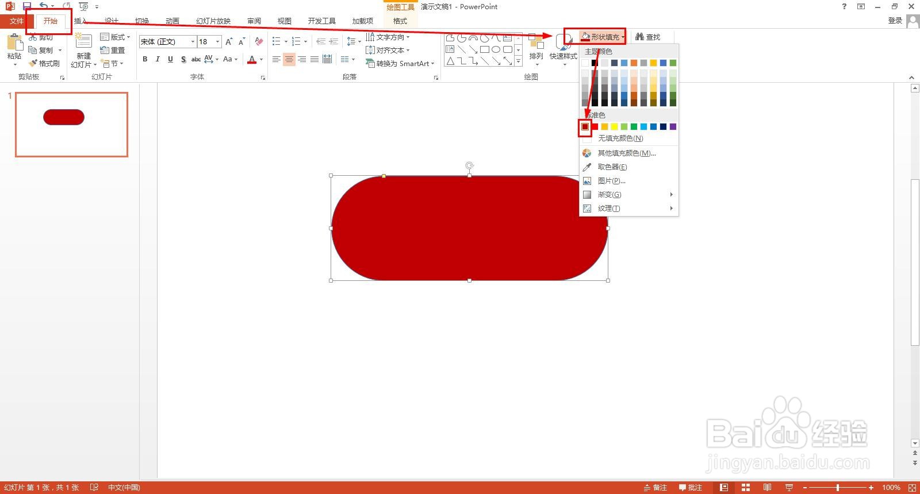Select yellow standard color swatch
The image size is (920, 494).
[x=614, y=126]
